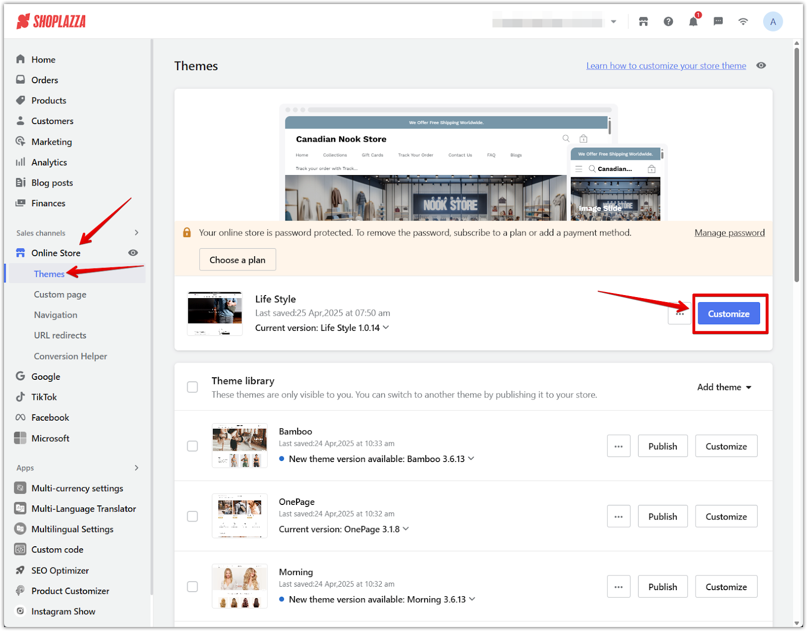This screenshot has height=631, width=807.
Task: Click the Shoplazza logo
Action: (x=51, y=21)
